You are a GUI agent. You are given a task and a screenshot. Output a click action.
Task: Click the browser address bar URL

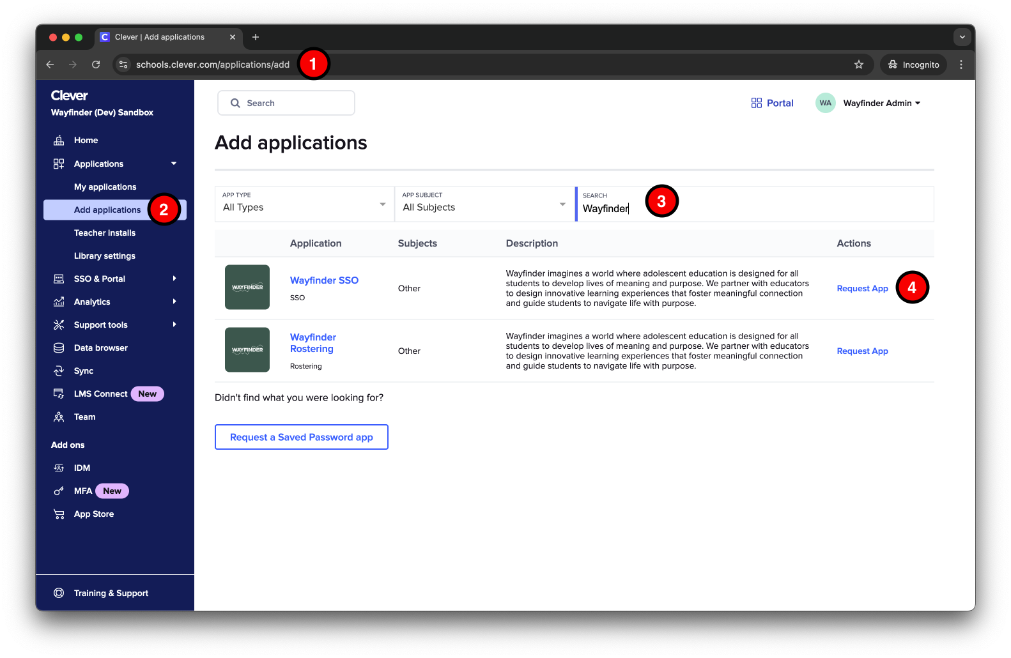(x=213, y=65)
